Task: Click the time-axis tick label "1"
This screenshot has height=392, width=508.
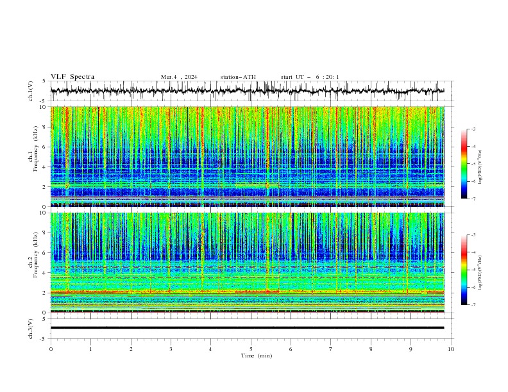Action: [x=90, y=349]
